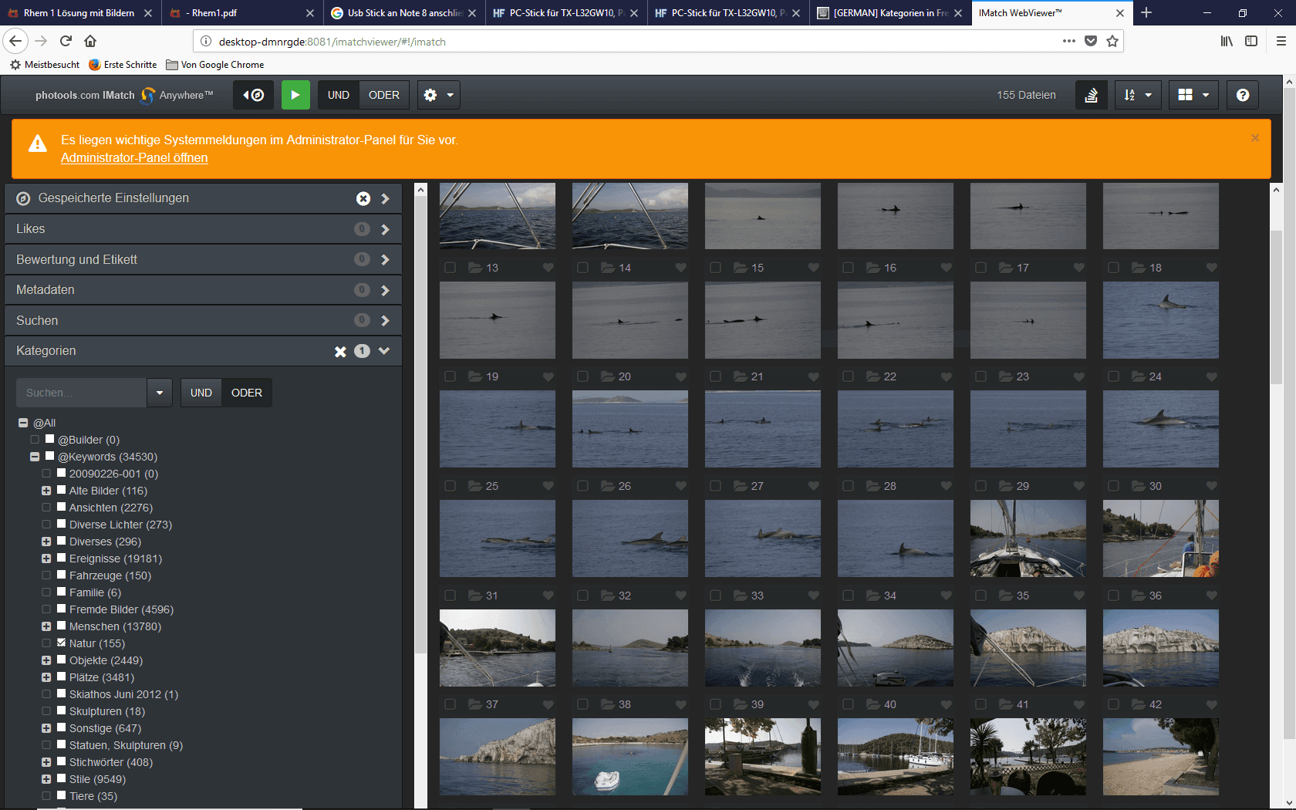
Task: Open the grid layout view dropdown
Action: [x=1193, y=95]
